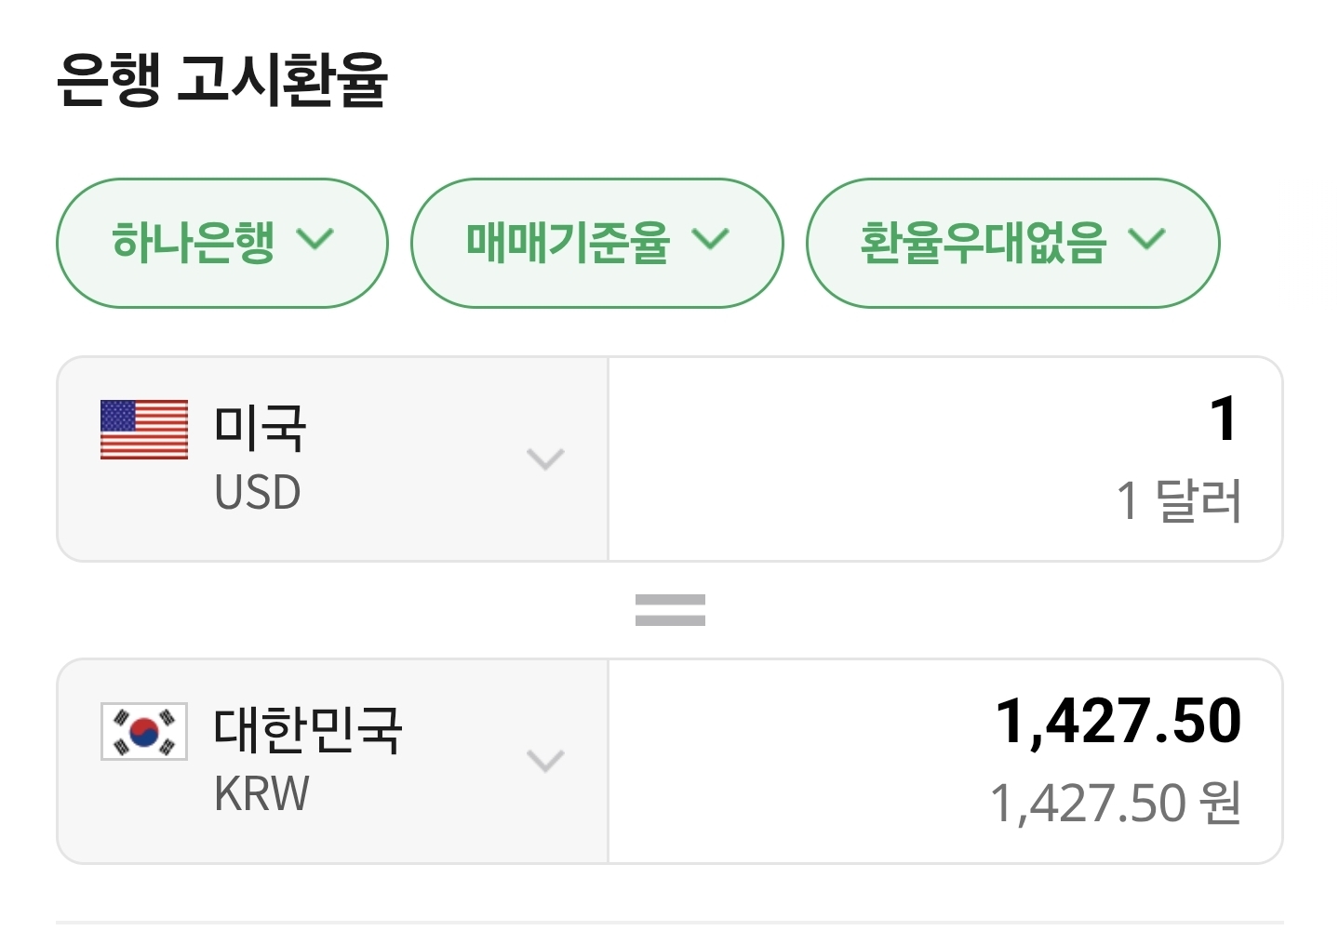
Task: Select the 미국 country name
Action: click(x=260, y=429)
